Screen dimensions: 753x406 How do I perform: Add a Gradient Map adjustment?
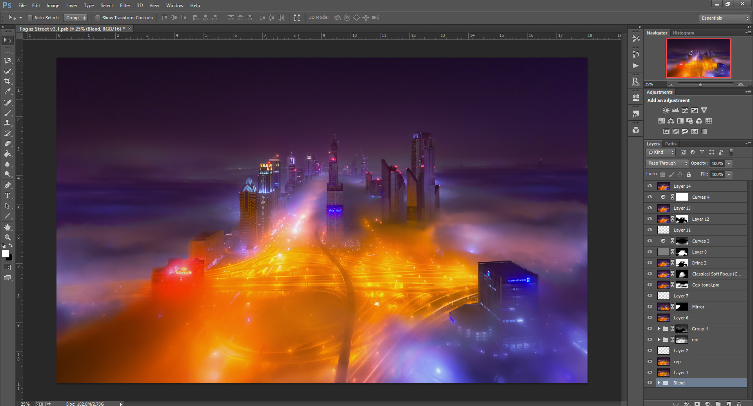(x=704, y=132)
